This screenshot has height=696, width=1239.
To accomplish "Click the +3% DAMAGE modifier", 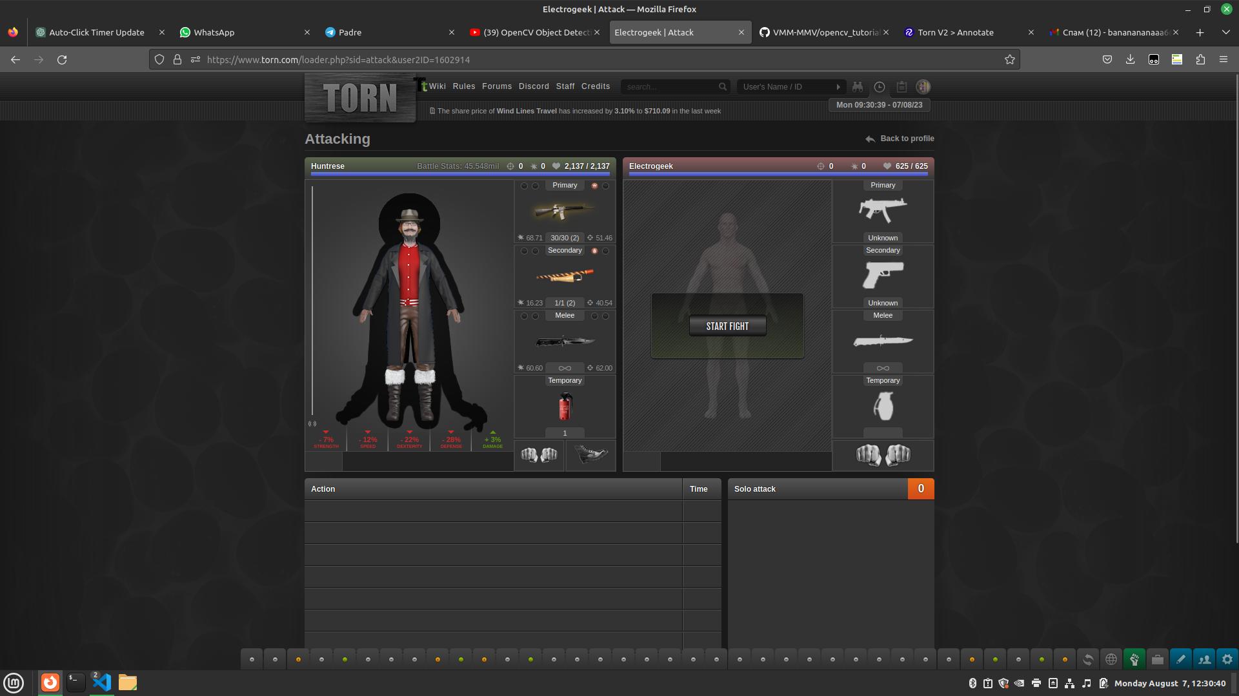I will [492, 441].
